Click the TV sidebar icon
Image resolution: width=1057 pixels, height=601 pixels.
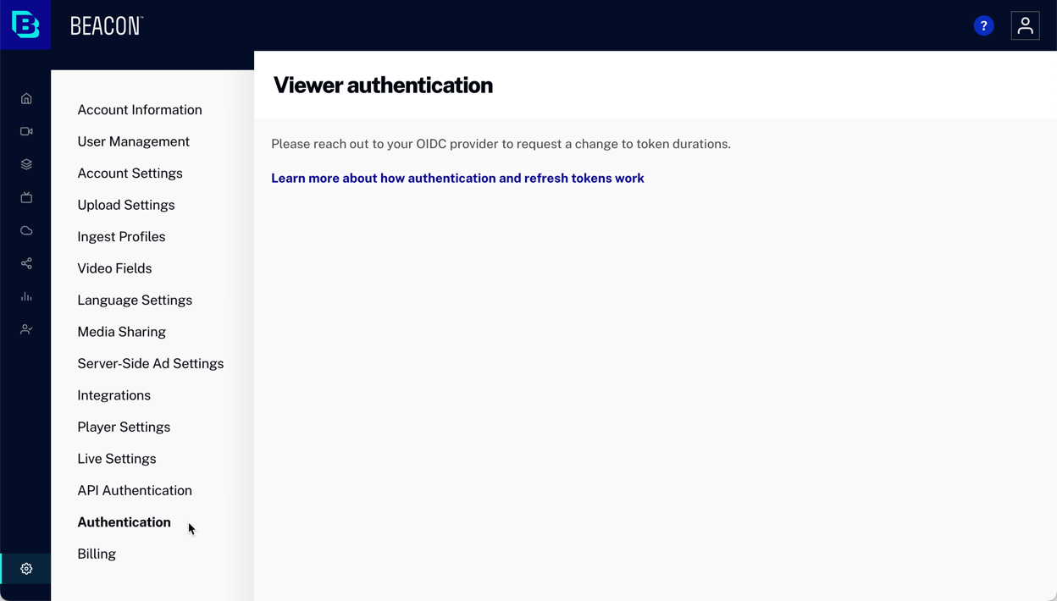(x=26, y=198)
